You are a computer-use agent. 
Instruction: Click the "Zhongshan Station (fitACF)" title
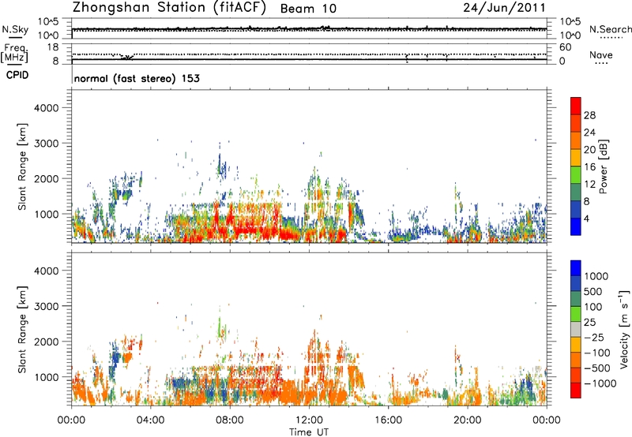click(x=169, y=8)
